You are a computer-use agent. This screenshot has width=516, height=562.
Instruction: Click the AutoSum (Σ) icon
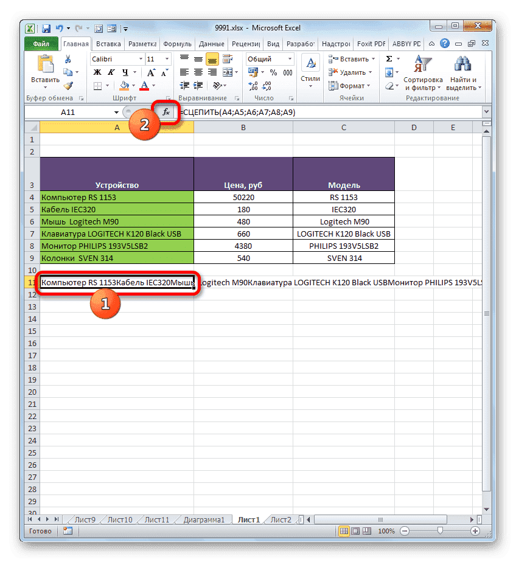pyautogui.click(x=388, y=58)
